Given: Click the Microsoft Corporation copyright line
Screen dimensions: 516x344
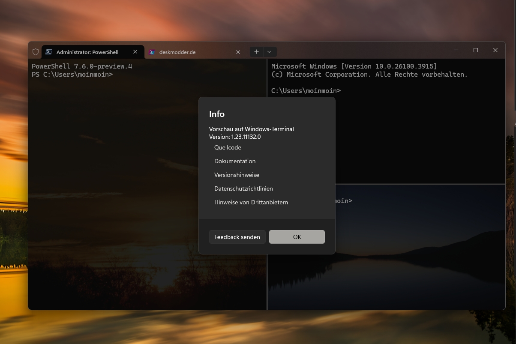Looking at the screenshot, I should tap(369, 75).
